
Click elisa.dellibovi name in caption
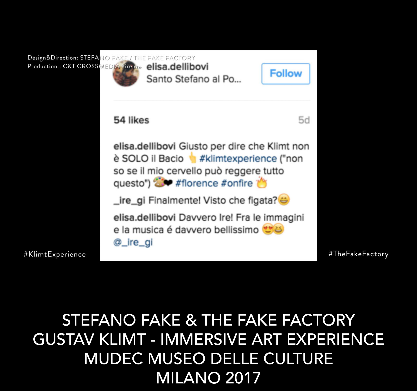point(144,146)
